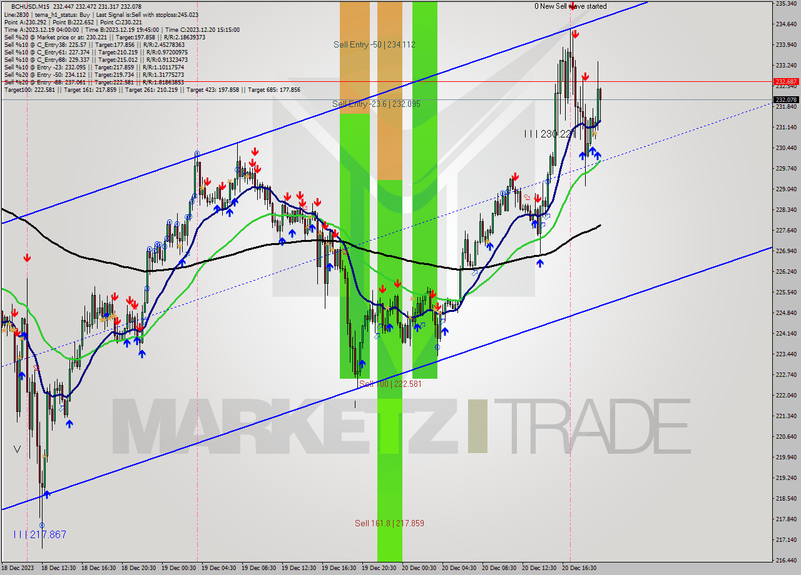Image resolution: width=801 pixels, height=575 pixels.
Task: Click the '19 Dec 08:30' time axis label
Action: click(258, 568)
